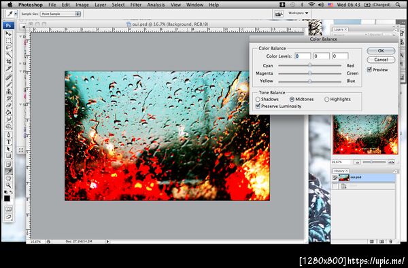Click the Go to Bridge icon
The height and width of the screenshot is (268, 408).
(279, 14)
